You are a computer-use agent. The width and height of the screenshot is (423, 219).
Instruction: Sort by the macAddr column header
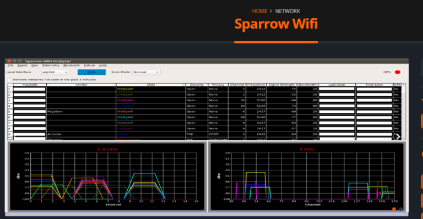pyautogui.click(x=30, y=85)
